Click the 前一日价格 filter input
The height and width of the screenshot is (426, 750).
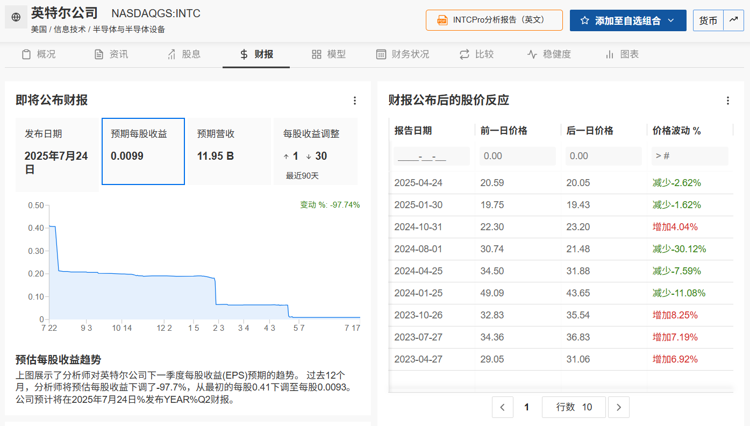pyautogui.click(x=518, y=156)
